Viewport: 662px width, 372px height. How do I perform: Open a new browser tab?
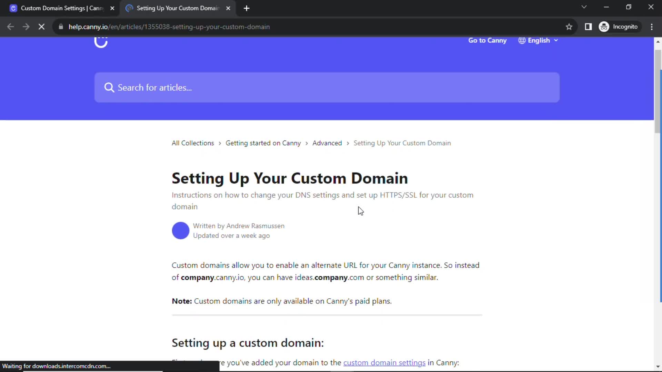(x=247, y=8)
